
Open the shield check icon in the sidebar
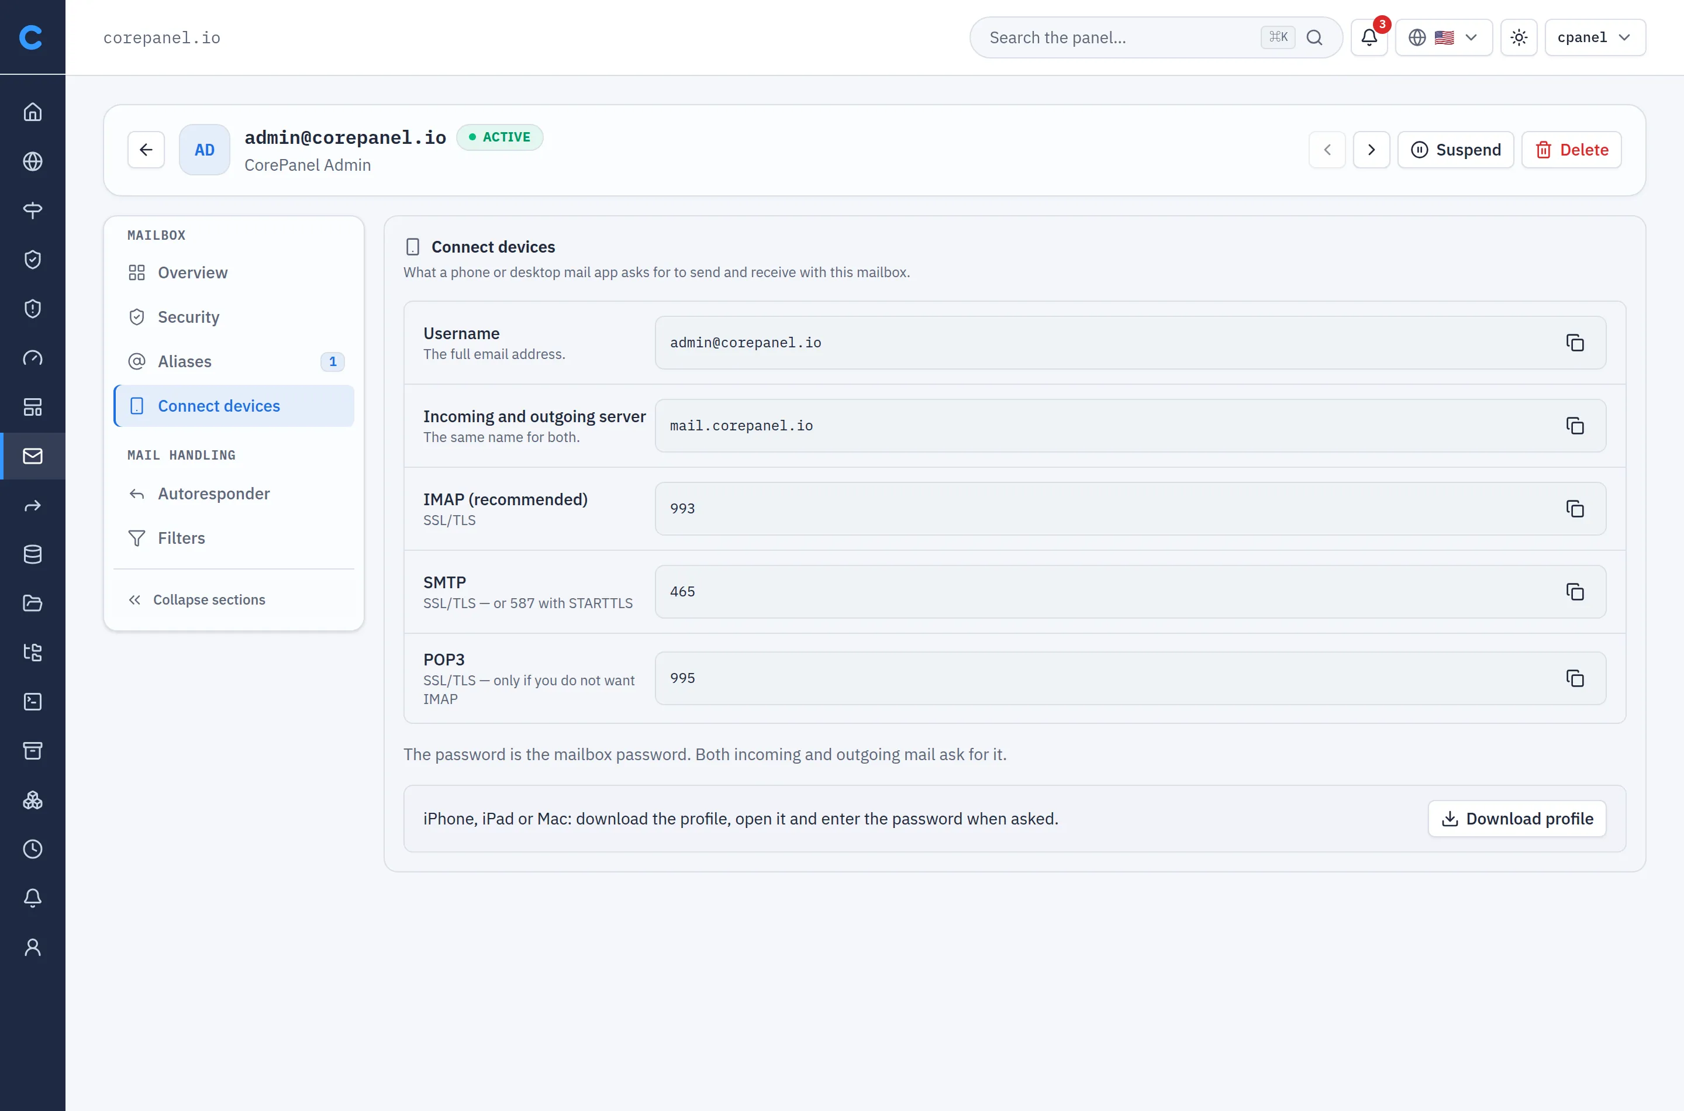33,259
